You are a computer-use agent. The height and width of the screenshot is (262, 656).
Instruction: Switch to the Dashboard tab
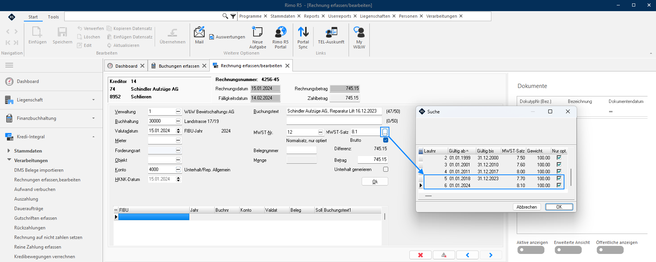point(126,66)
